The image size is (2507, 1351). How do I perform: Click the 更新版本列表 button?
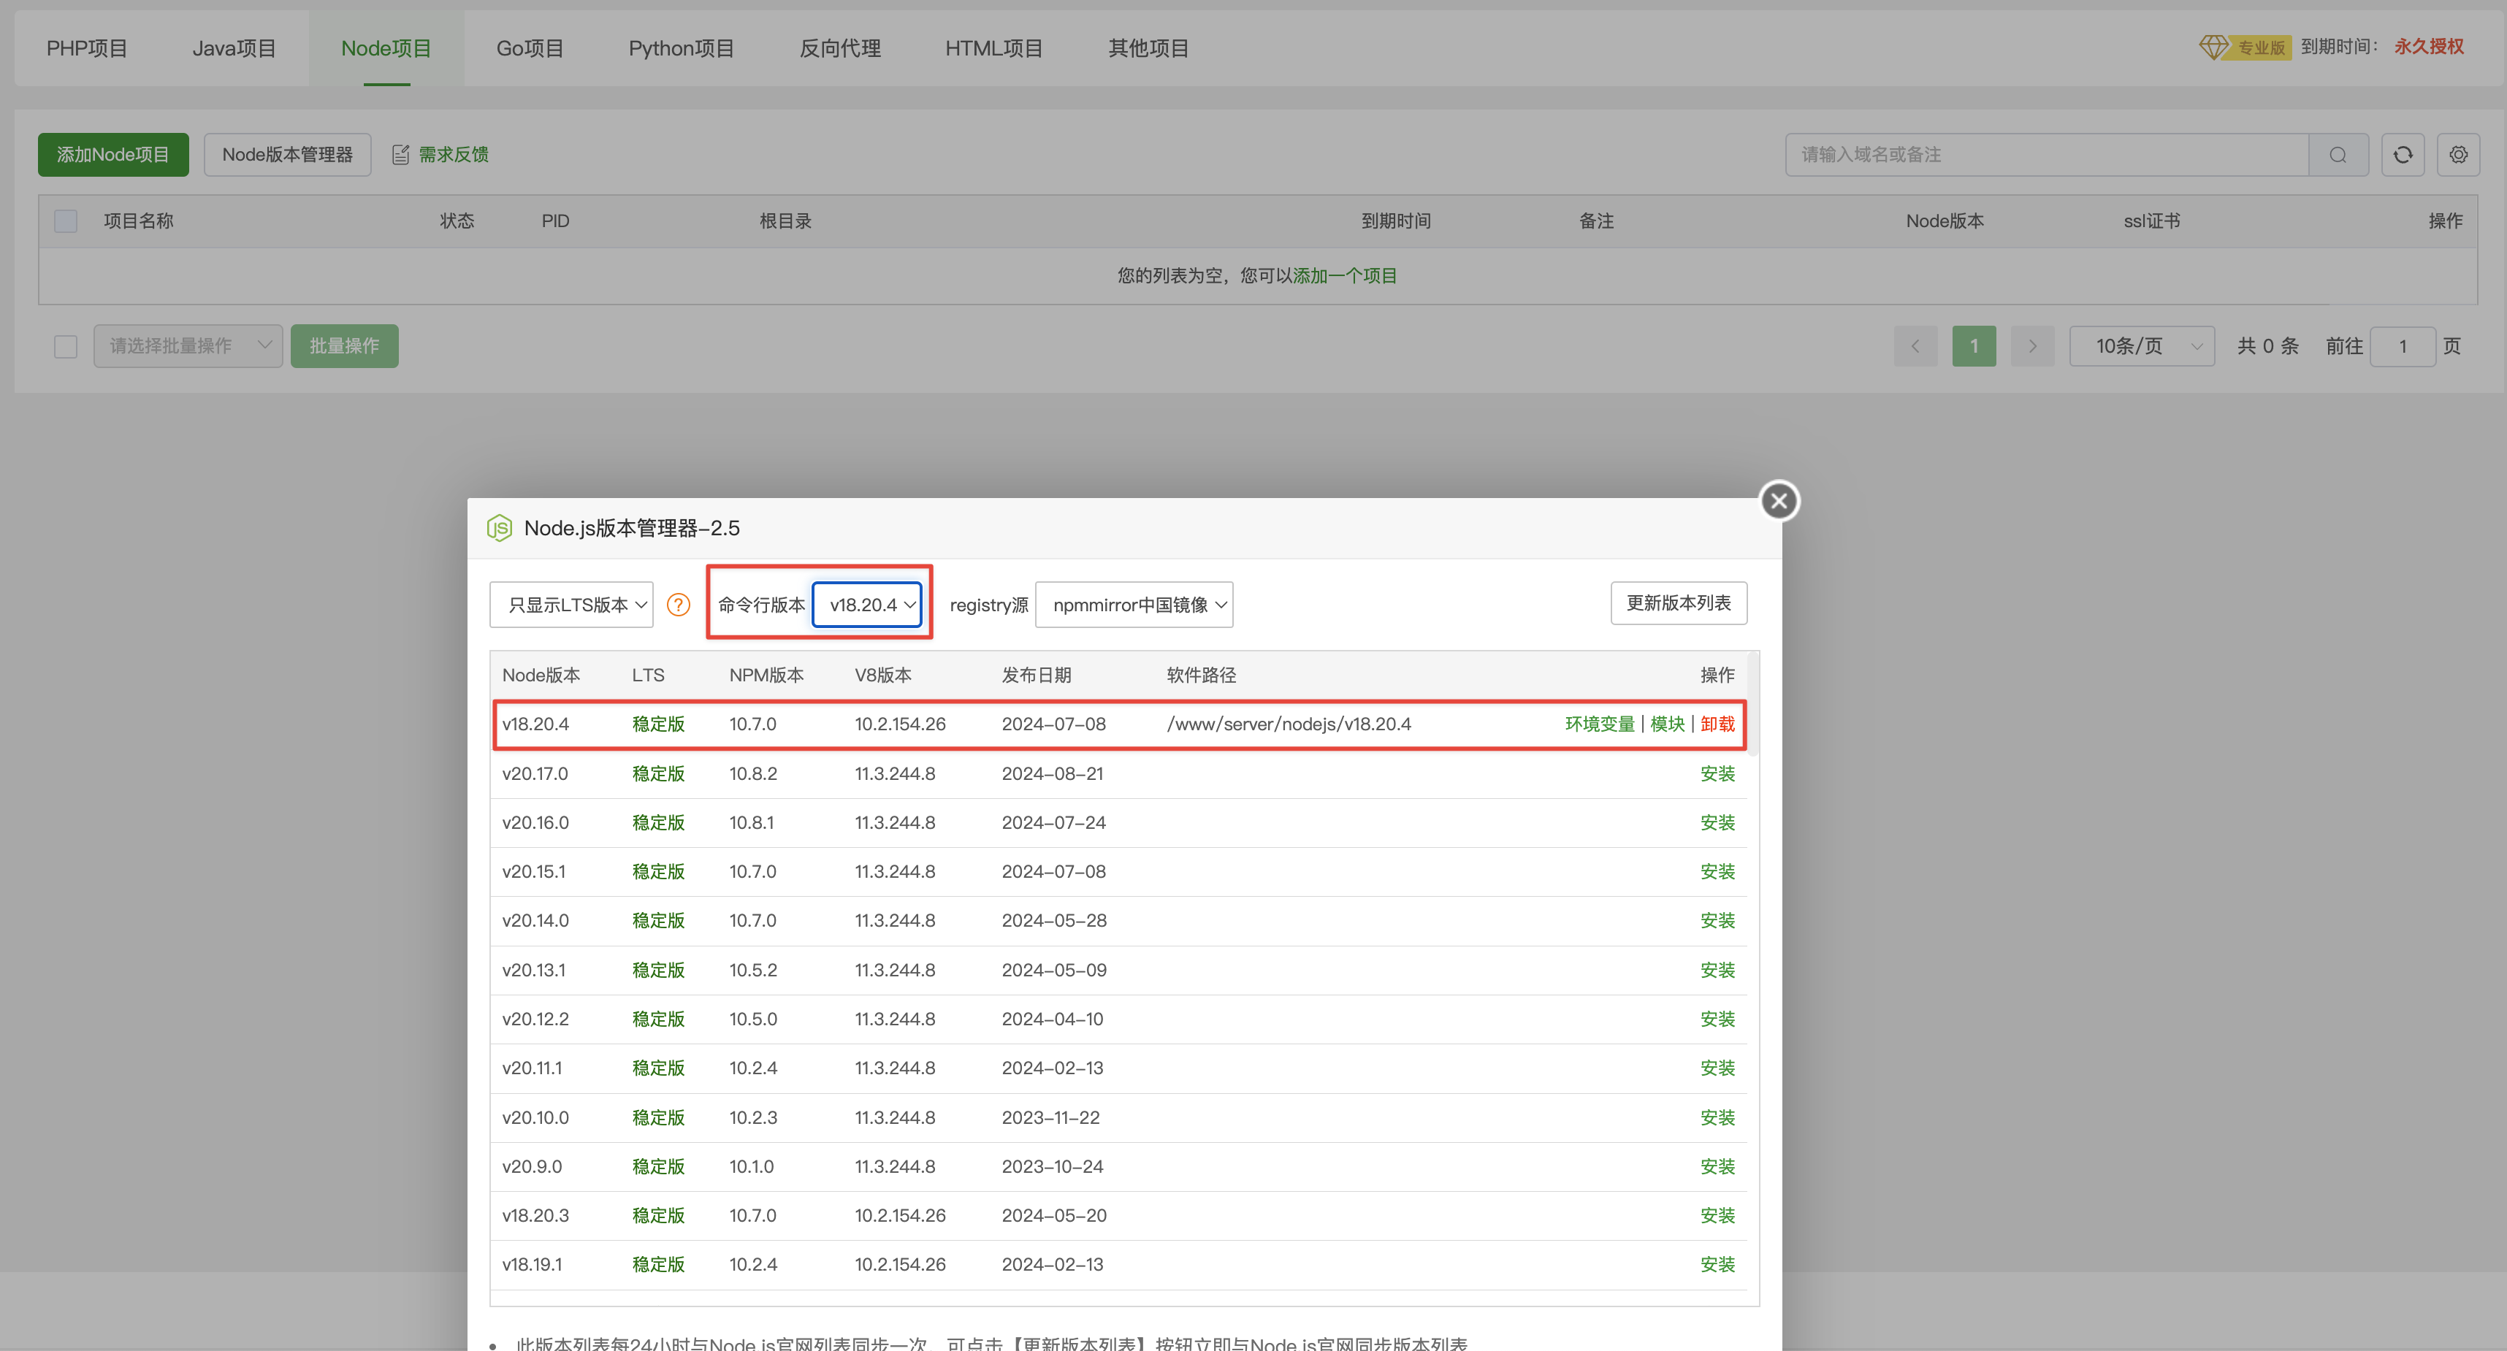[x=1679, y=603]
